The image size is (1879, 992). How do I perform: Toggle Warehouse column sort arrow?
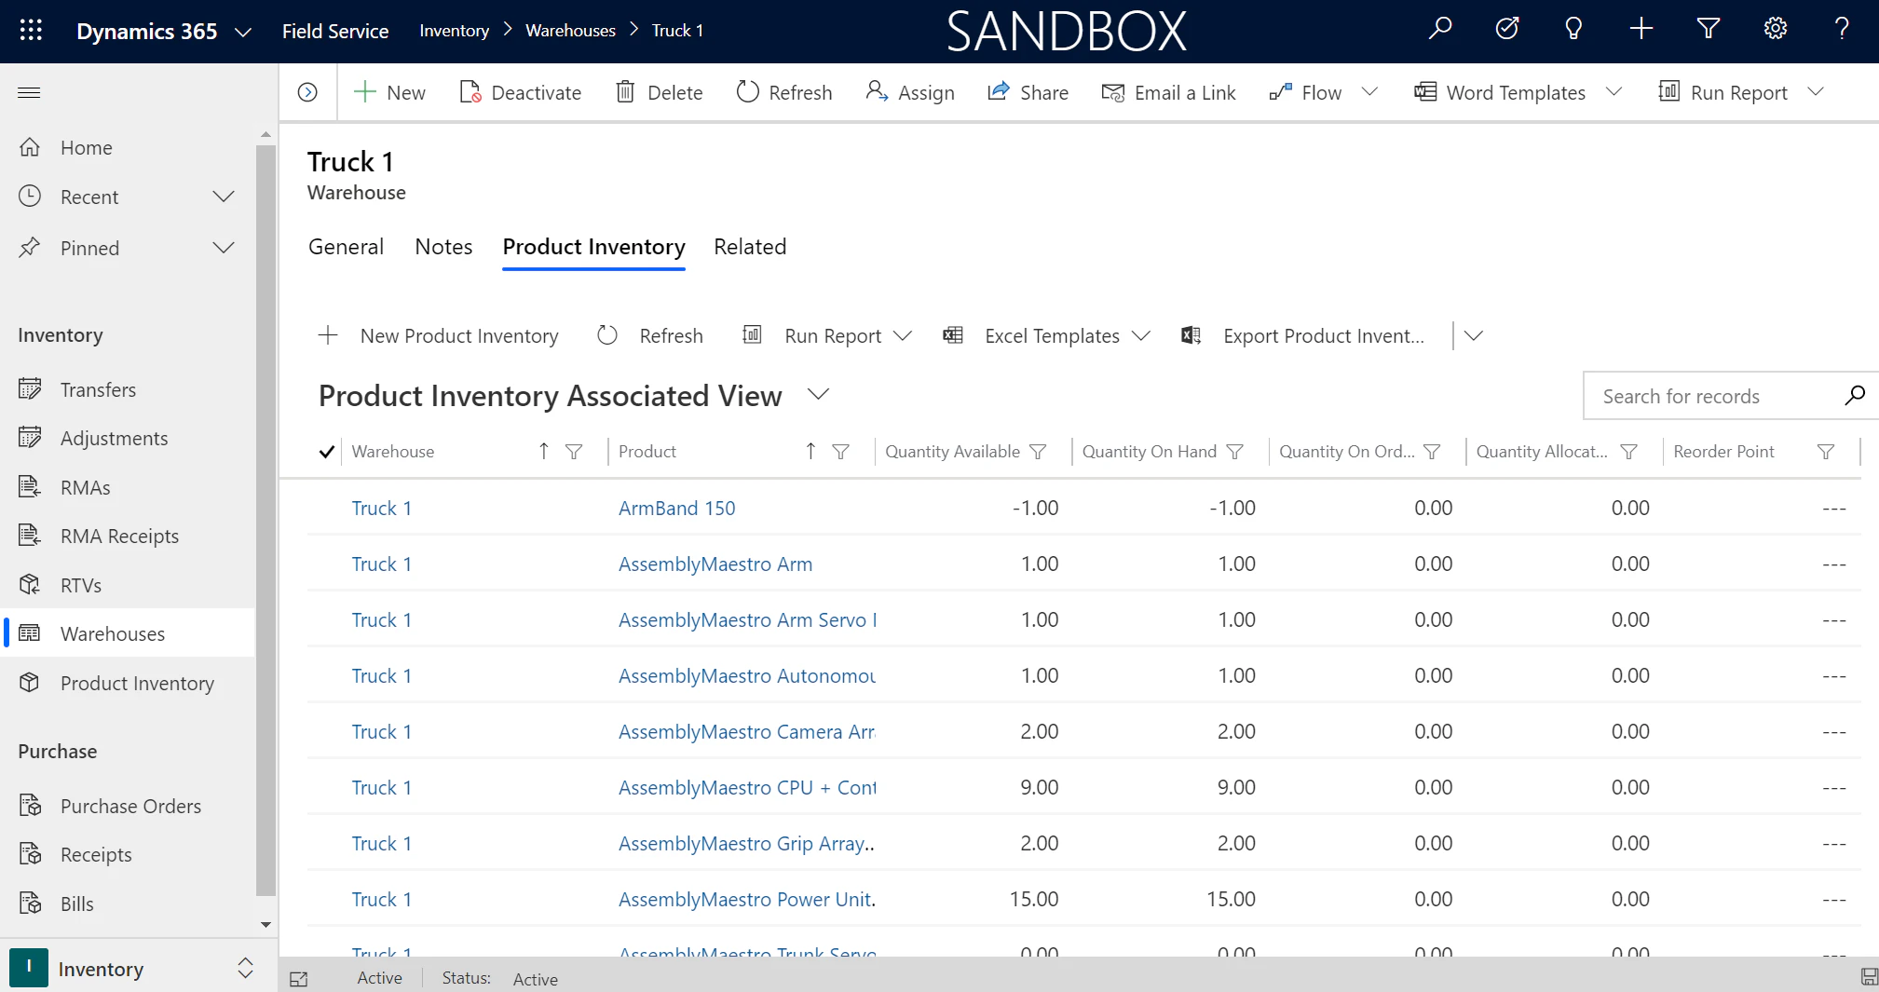click(x=543, y=451)
